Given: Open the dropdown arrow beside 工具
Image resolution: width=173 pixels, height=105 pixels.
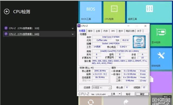Looking at the screenshot, I should 120,94.
